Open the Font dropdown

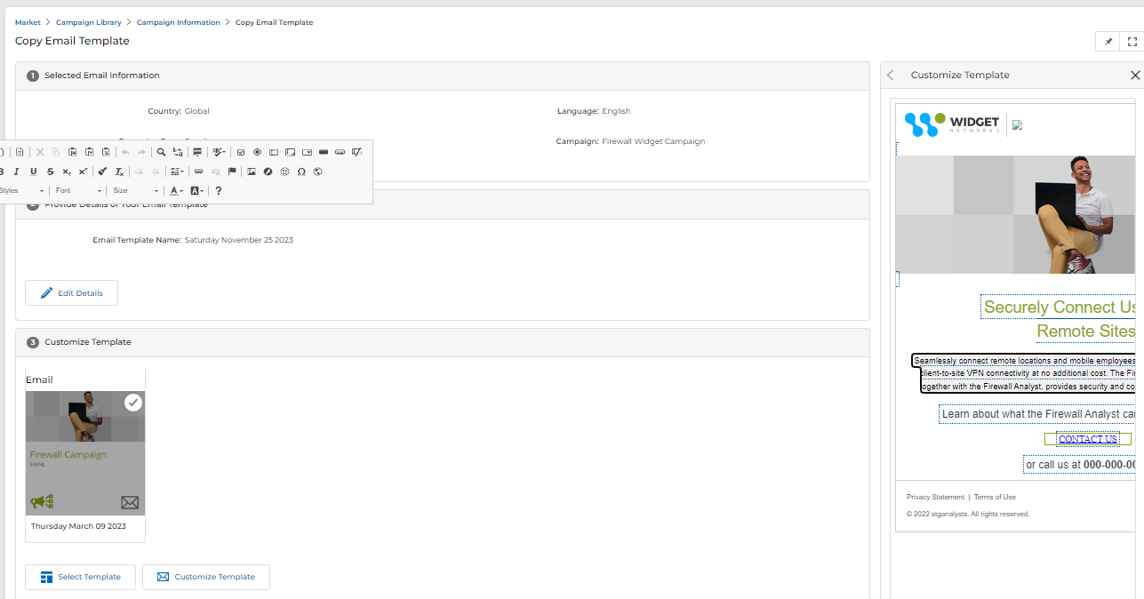tap(78, 190)
